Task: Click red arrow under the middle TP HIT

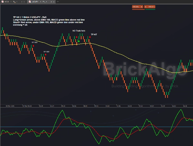Action: [46, 55]
